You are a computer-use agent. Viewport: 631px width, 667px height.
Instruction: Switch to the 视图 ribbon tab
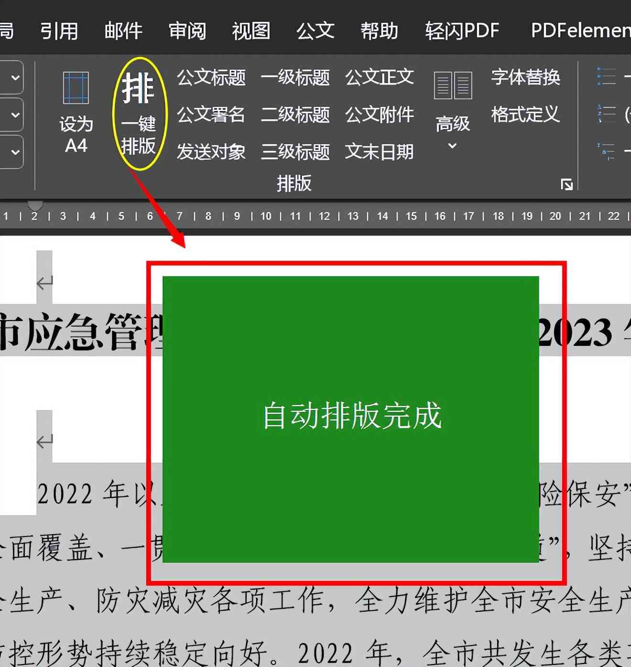click(251, 31)
